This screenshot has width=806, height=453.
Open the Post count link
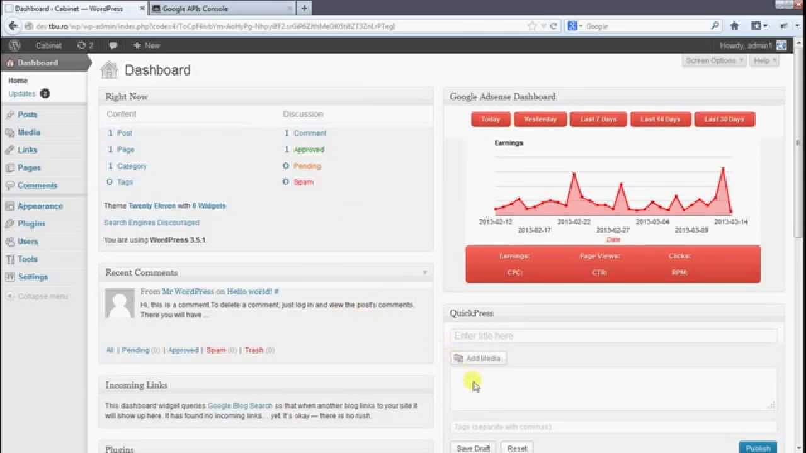[125, 133]
